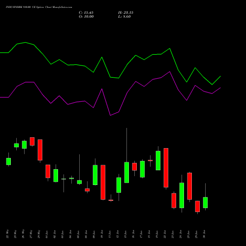Screen dimensions: 246x246
Task: Click the 15 Jun candle with tallest wick
Action: (x=126, y=172)
